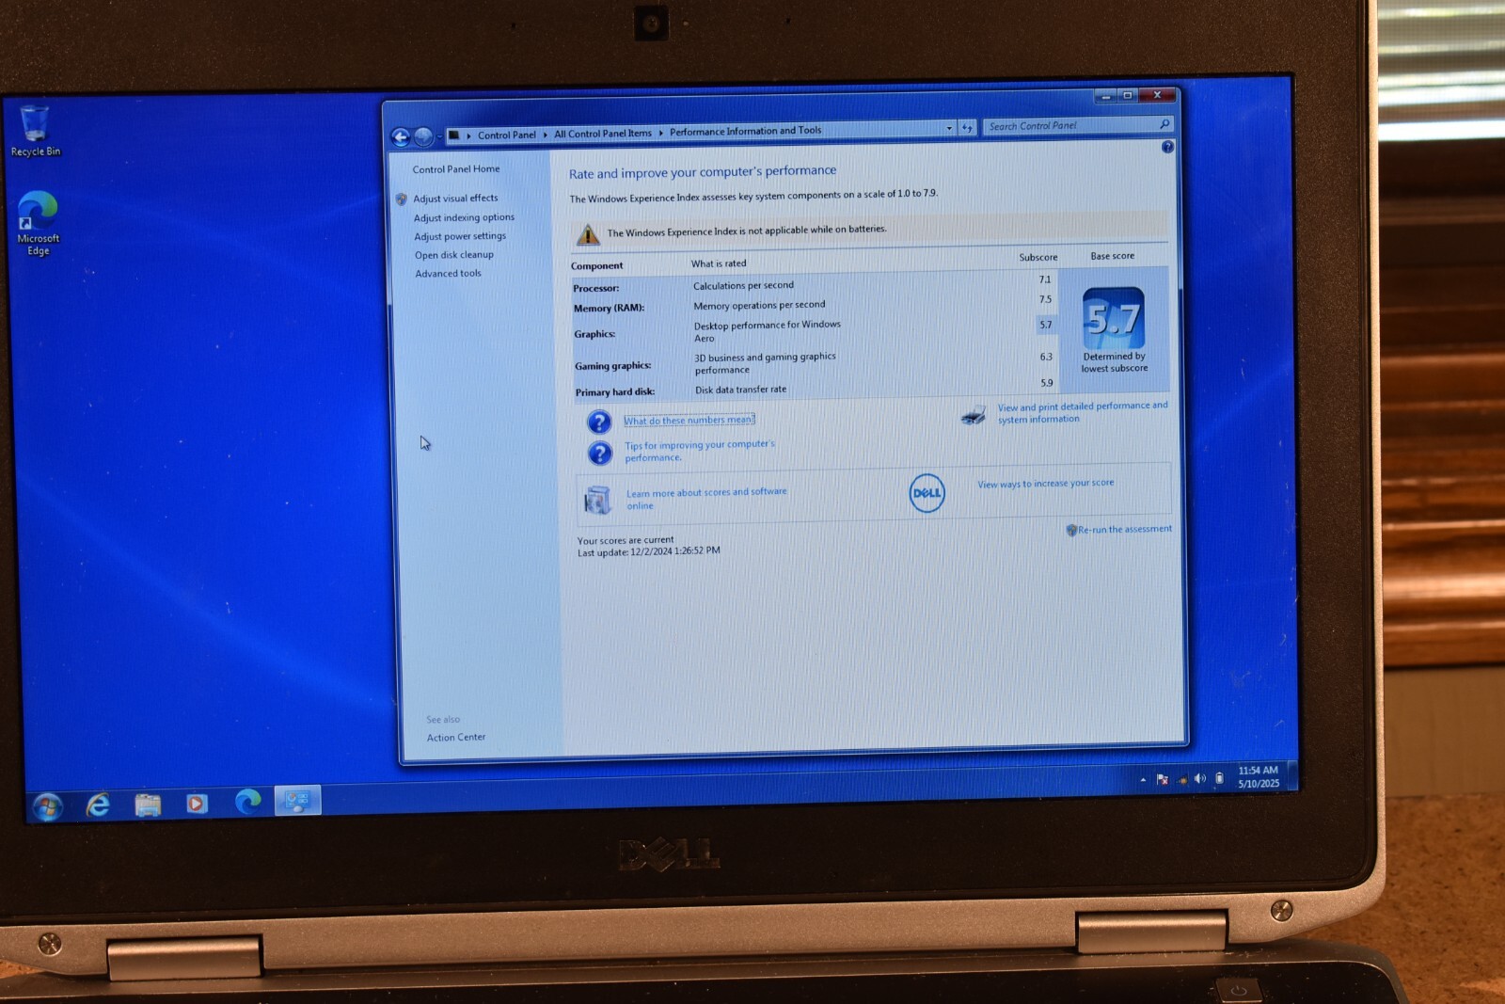Open View and print detailed performance information
The width and height of the screenshot is (1505, 1004).
[1083, 412]
